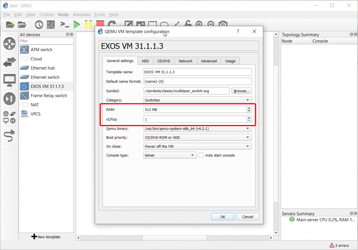The height and width of the screenshot is (250, 358).
Task: Click Browse... button for symbol
Action: [x=242, y=91]
